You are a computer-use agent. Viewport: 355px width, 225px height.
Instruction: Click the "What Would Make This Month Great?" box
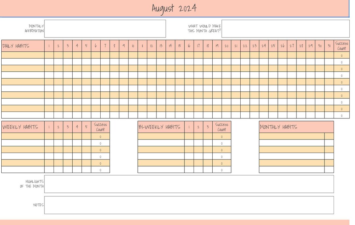(286, 28)
